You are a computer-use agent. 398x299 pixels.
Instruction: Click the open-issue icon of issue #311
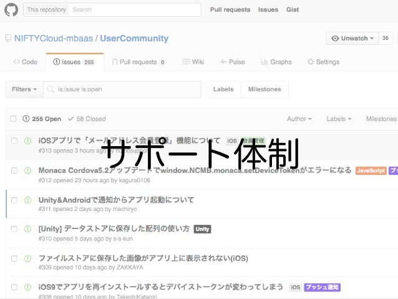27,200
